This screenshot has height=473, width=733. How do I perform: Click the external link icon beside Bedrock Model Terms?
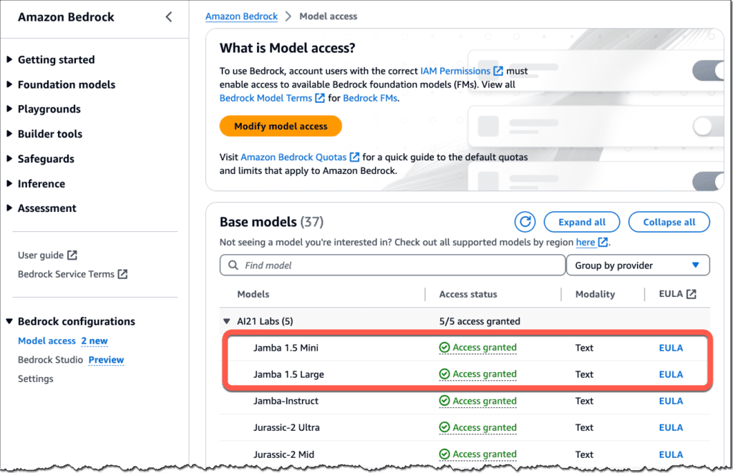click(x=319, y=98)
